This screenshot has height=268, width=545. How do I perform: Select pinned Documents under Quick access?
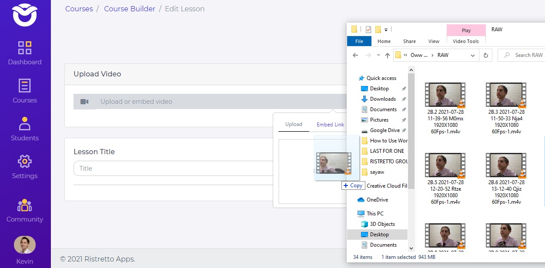[x=383, y=109]
